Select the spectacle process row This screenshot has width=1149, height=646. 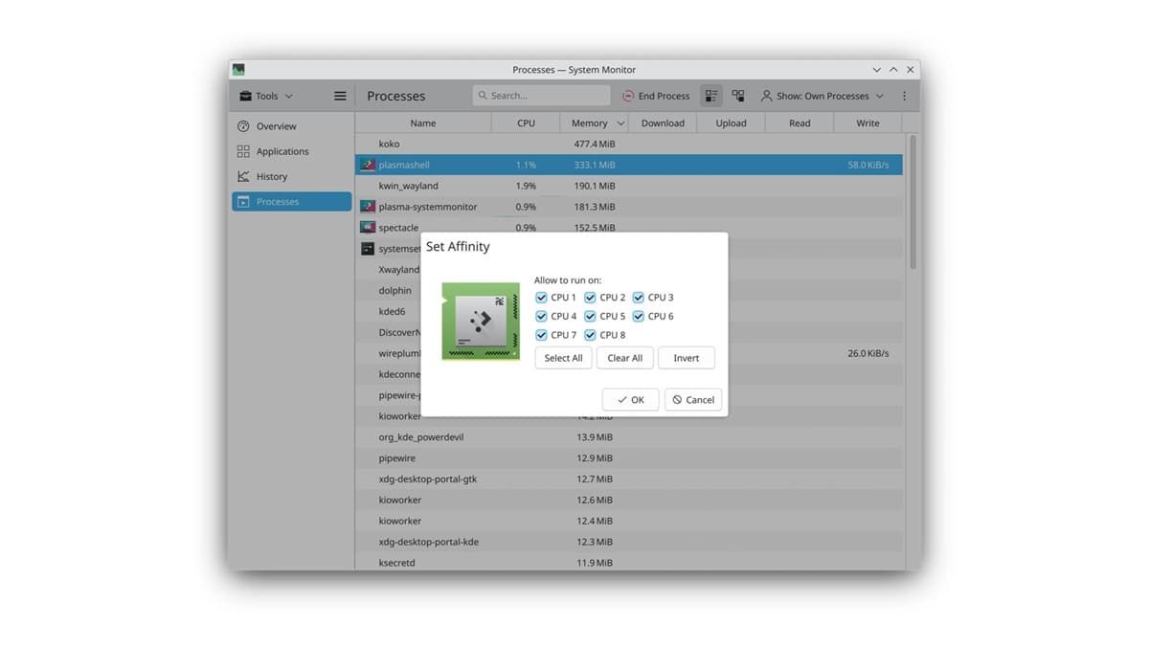click(629, 227)
